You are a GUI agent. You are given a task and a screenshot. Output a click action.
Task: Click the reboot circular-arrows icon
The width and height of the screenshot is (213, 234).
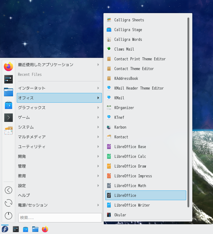(x=9, y=203)
